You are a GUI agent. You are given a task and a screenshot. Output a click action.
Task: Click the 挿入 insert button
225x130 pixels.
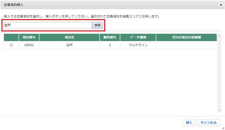pos(189,123)
